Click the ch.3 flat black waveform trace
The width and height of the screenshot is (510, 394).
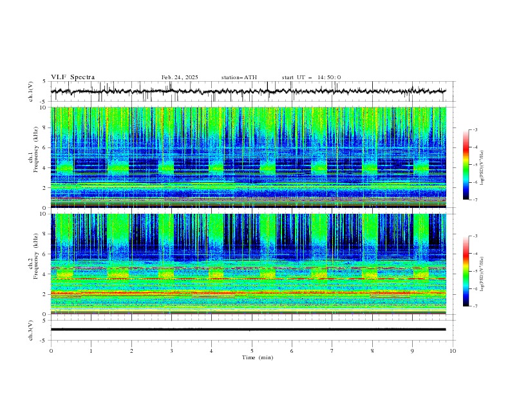point(248,330)
